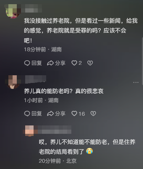143x169 pixels.
Task: Dislike the comment posted 18分钟前 with broken heart
Action: [90, 63]
